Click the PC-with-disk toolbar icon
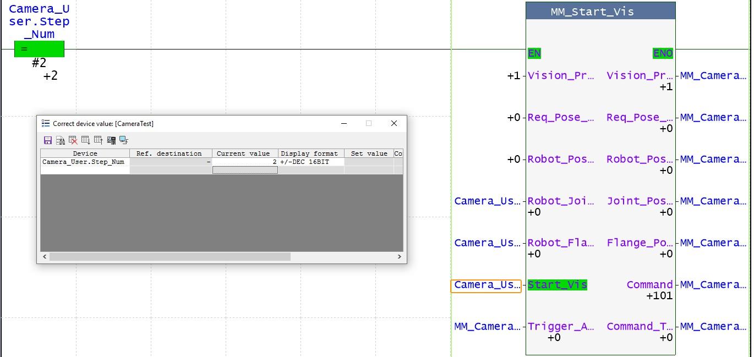 111,140
